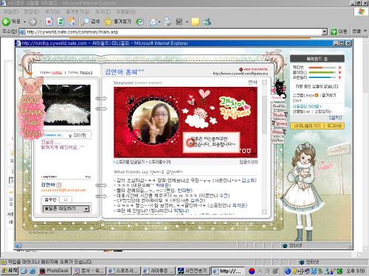This screenshot has width=369, height=276.
Task: Click the yellow 로그아웃 logout button
Action: pyautogui.click(x=334, y=126)
